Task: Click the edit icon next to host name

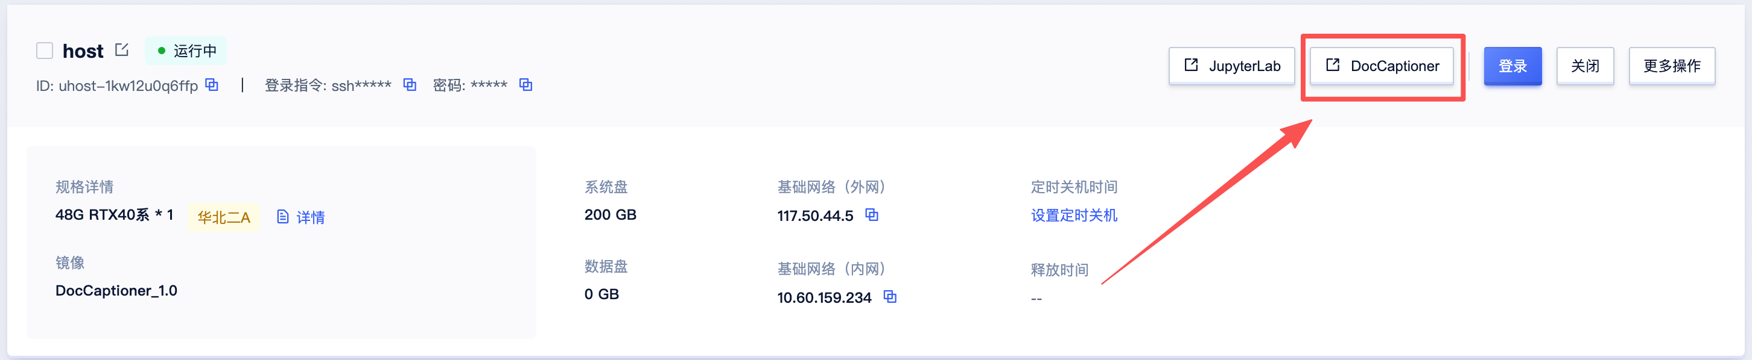Action: 122,50
